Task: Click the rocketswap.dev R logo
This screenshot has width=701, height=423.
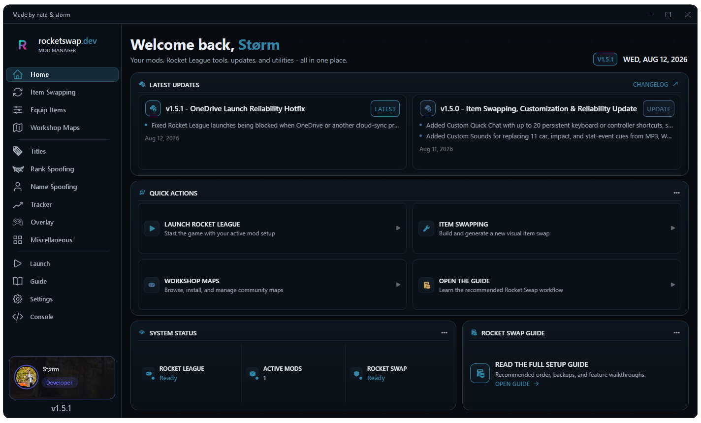Action: click(23, 45)
